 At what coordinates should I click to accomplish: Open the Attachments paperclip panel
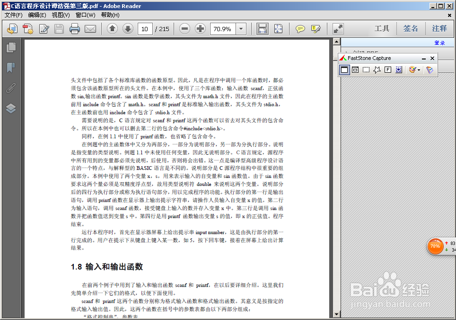pyautogui.click(x=10, y=87)
